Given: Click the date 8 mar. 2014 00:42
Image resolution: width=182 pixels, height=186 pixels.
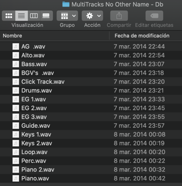Looking at the screenshot, I should 140,178.
